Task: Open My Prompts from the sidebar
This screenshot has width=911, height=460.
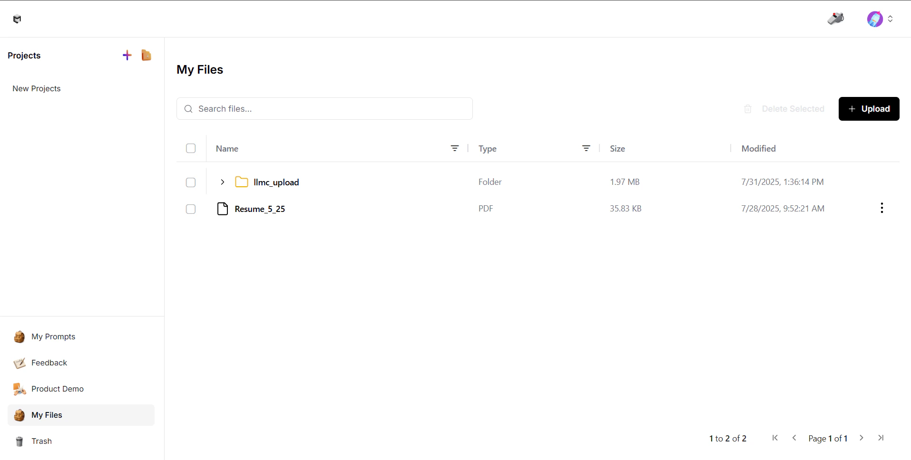Action: coord(53,336)
